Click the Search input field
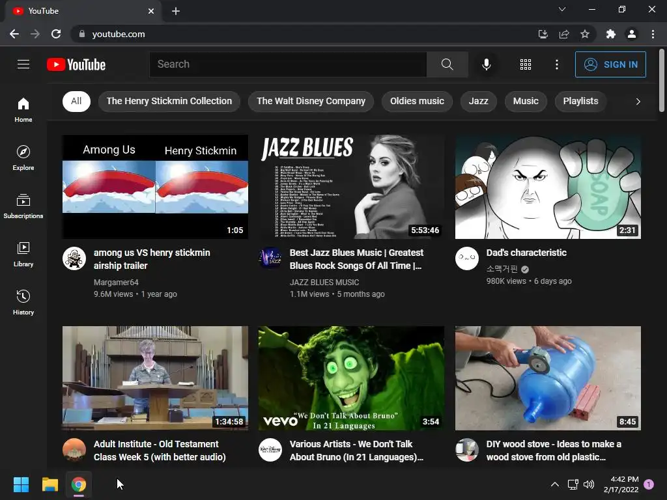Viewport: 667px width, 500px height. (x=287, y=64)
